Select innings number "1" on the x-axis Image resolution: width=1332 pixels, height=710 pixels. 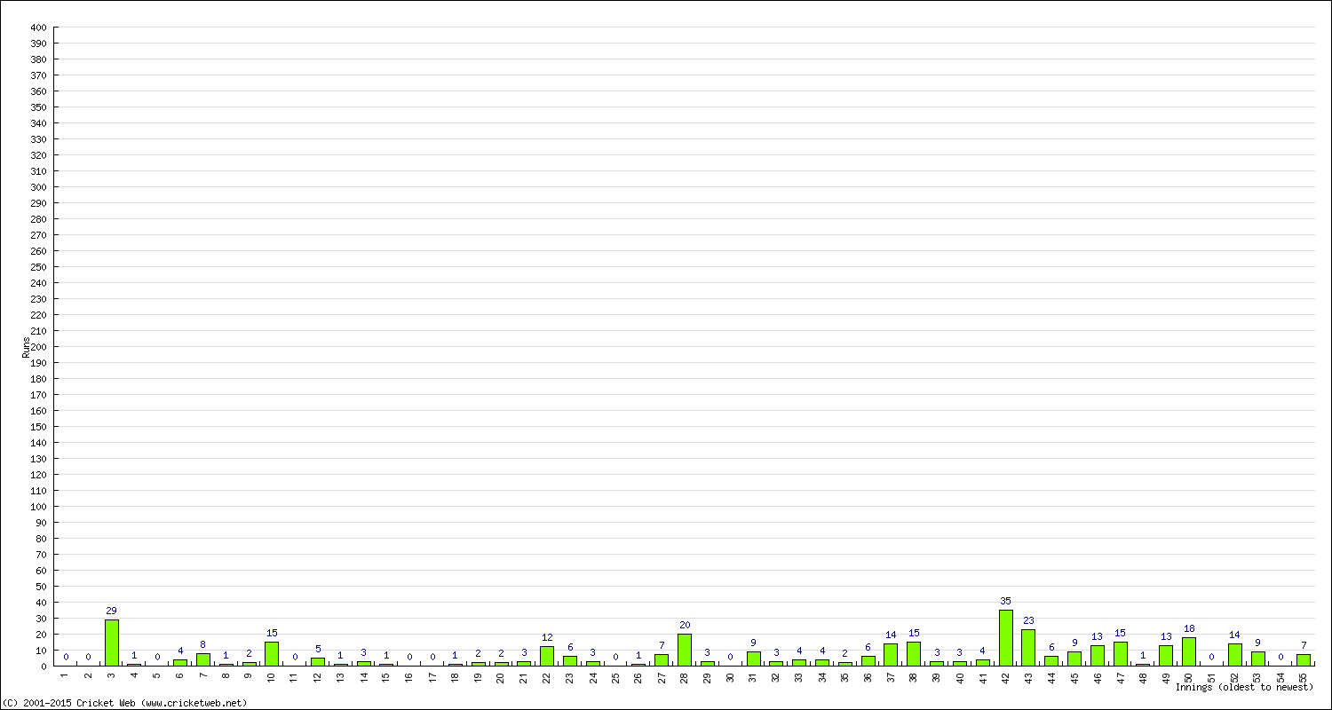click(x=66, y=674)
